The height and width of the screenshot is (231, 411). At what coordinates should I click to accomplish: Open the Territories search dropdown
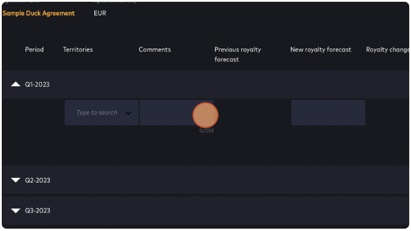pos(128,113)
